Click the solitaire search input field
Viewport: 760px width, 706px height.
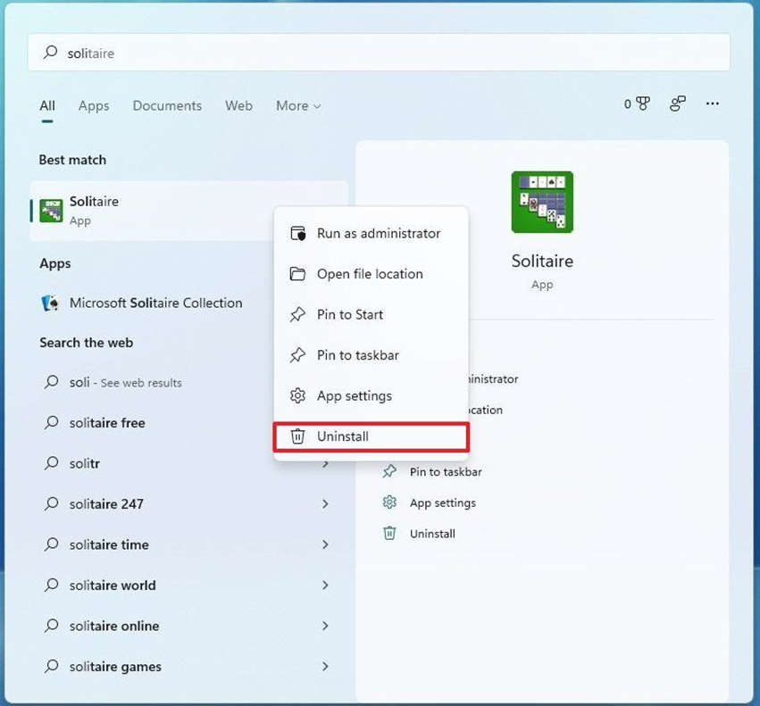[x=379, y=53]
